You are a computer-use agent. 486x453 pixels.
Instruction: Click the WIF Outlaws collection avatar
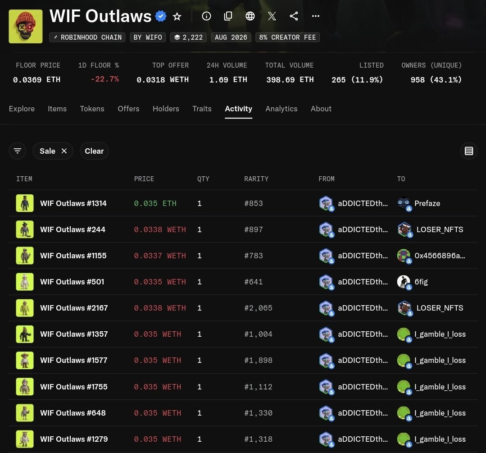click(26, 27)
